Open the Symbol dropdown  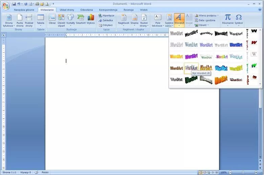click(x=239, y=21)
